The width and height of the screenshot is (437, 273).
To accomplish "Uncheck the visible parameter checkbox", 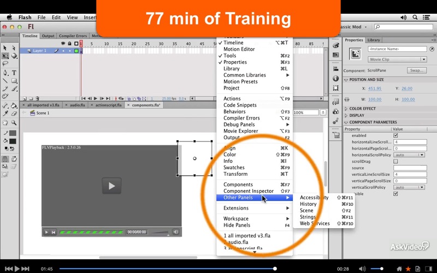I will coord(395,194).
